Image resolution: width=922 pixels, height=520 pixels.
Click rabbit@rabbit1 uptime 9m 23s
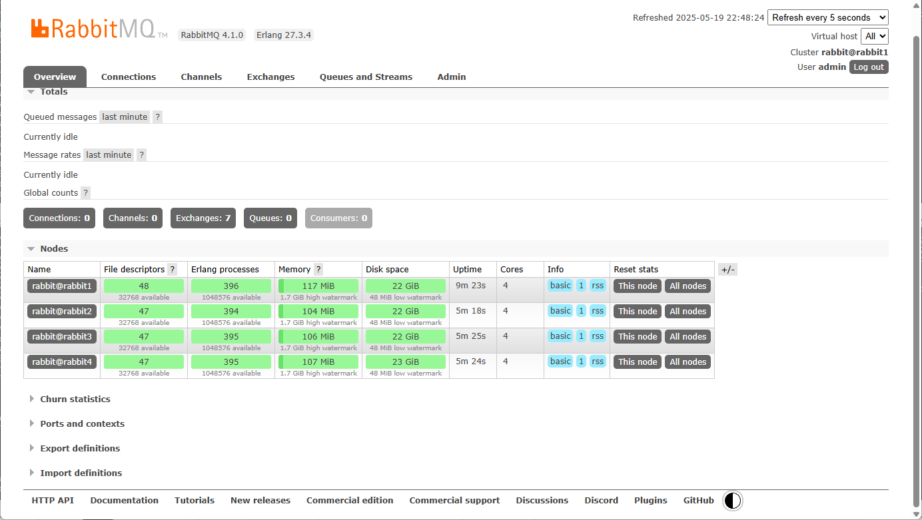pos(470,285)
